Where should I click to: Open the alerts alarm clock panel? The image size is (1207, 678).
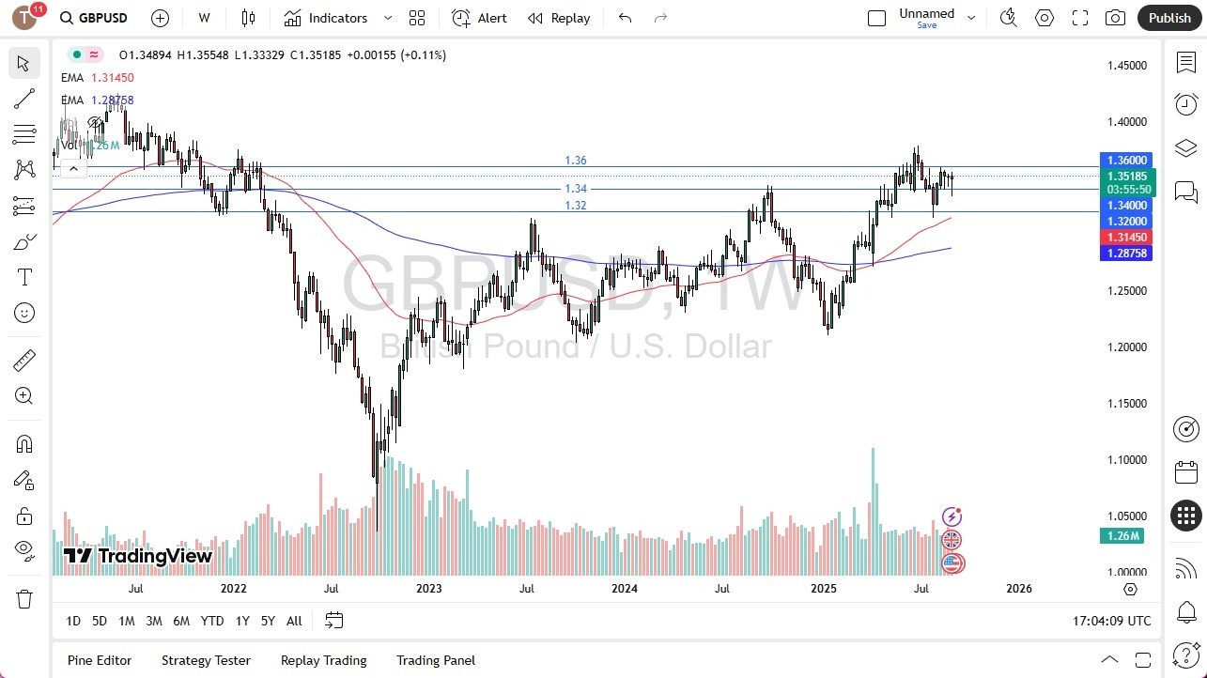point(1186,104)
